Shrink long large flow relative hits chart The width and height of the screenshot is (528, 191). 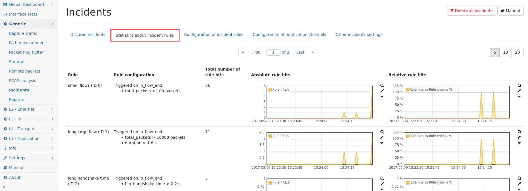[519, 138]
